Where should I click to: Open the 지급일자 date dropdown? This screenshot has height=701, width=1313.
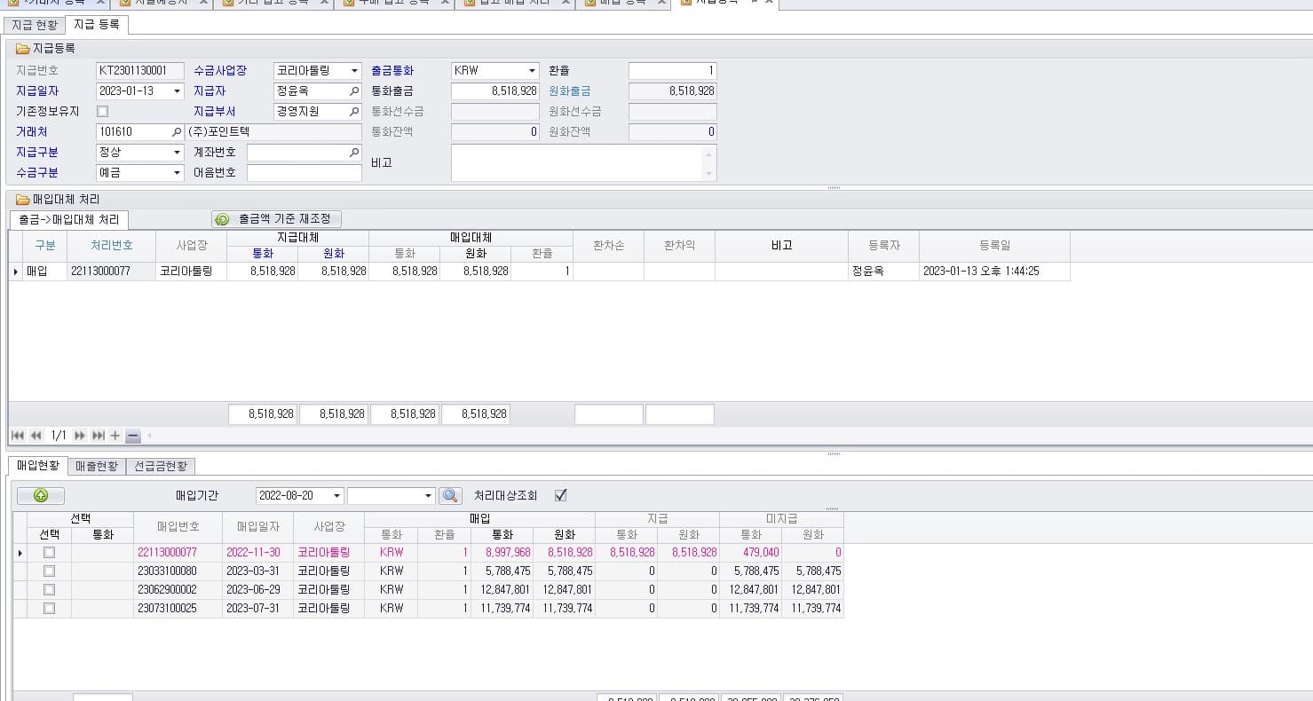point(178,91)
